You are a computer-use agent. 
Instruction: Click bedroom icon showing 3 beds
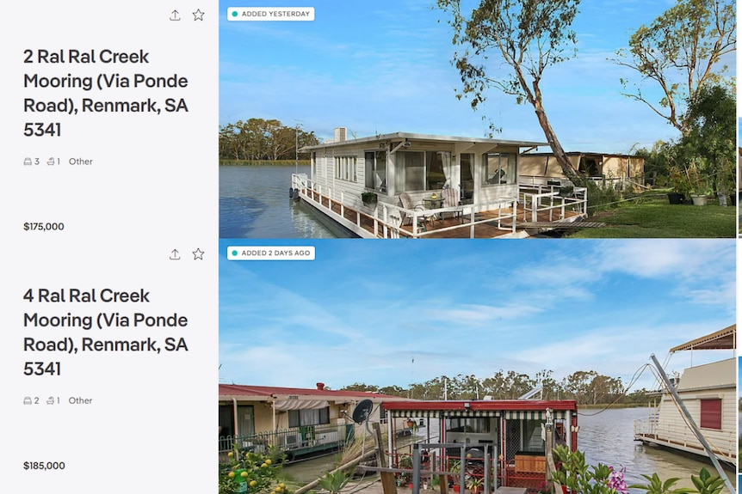coord(28,162)
